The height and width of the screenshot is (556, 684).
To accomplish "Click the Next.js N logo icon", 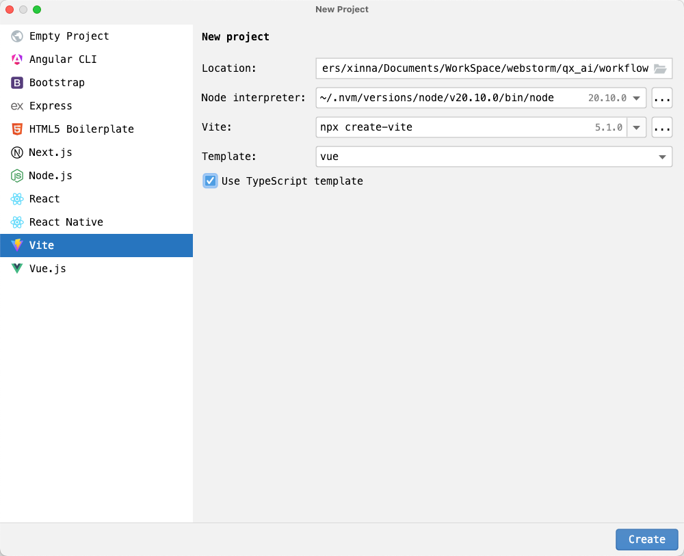I will 17,153.
